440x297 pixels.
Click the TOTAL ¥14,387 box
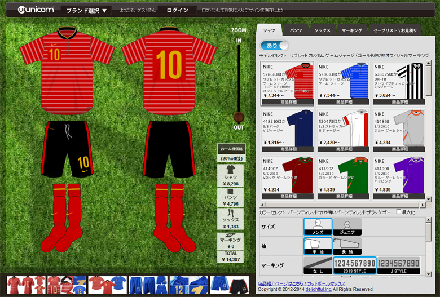pyautogui.click(x=230, y=256)
